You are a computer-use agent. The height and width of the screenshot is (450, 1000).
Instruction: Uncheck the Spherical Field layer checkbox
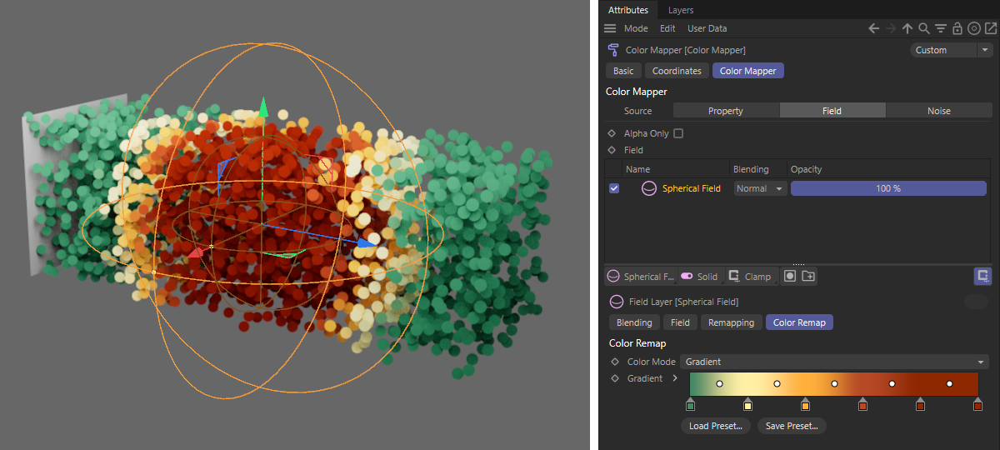614,188
